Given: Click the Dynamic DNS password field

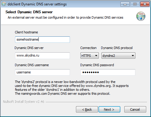Looking at the screenshot, I should click(x=108, y=72).
